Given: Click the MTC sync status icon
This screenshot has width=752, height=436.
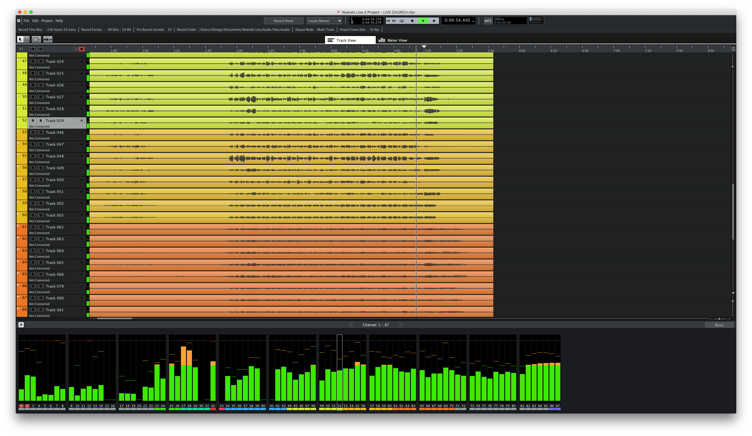Looking at the screenshot, I should [x=488, y=21].
